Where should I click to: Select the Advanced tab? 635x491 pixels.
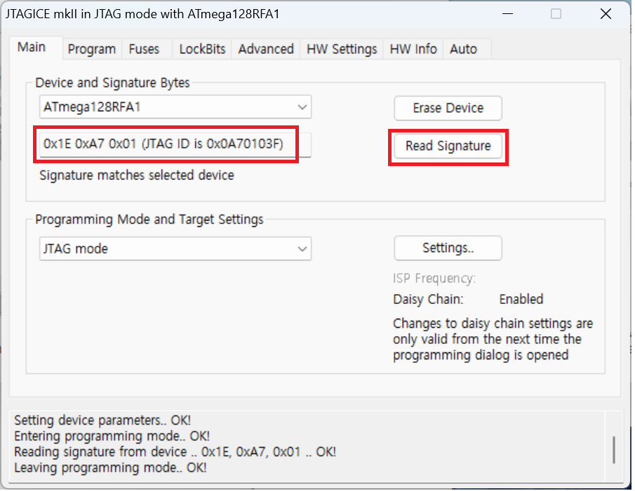click(x=266, y=49)
